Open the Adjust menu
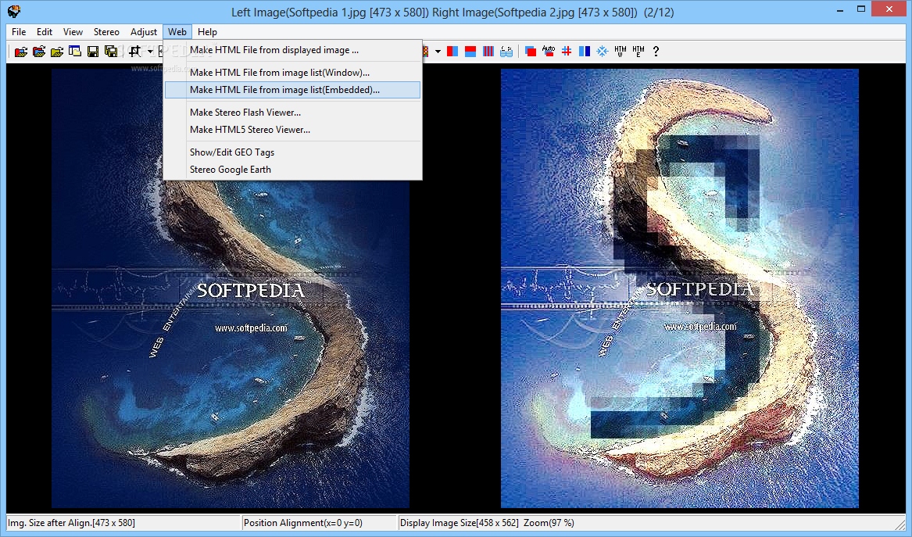Viewport: 912px width, 537px height. pyautogui.click(x=144, y=32)
